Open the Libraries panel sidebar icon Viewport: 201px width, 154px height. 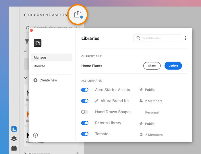click(x=14, y=129)
